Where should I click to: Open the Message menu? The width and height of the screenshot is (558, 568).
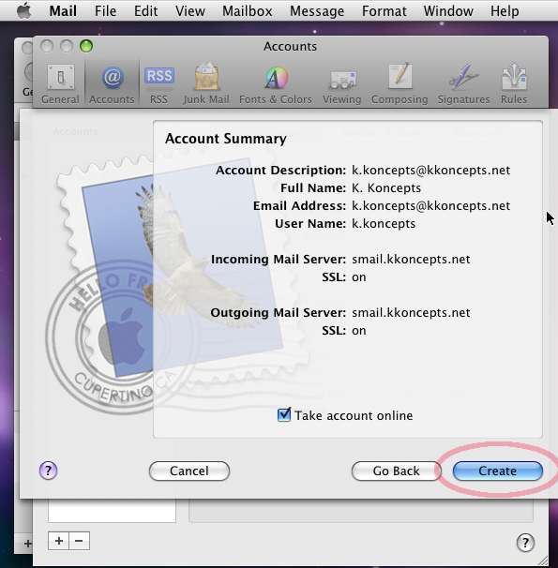coord(317,11)
